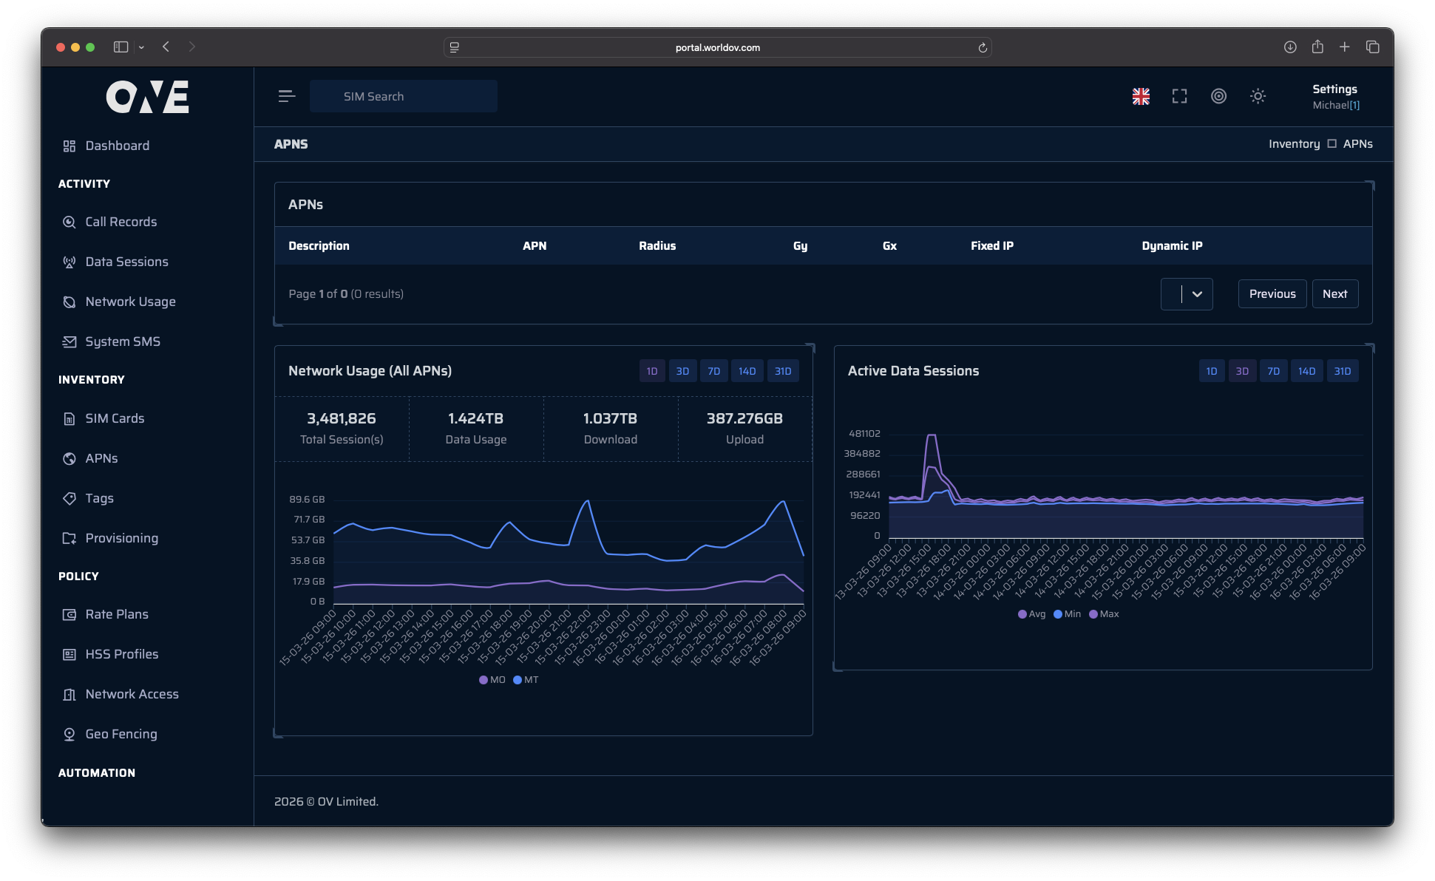This screenshot has height=881, width=1435.
Task: Toggle light theme sun icon
Action: tap(1258, 96)
